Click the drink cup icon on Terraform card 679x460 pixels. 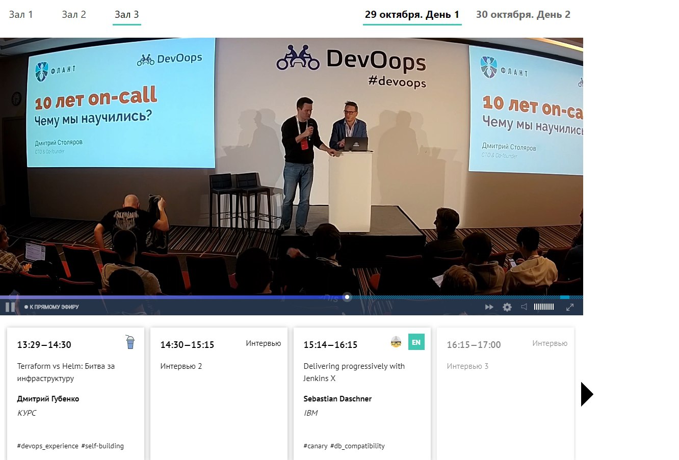point(130,342)
